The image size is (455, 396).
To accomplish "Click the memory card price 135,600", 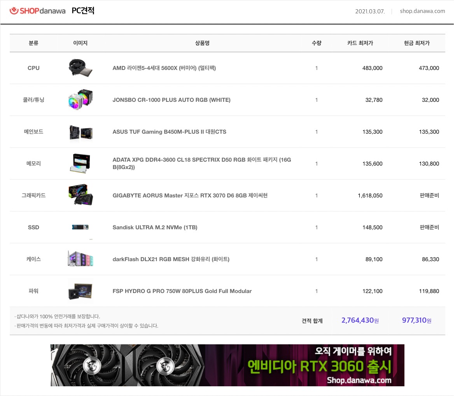I will pyautogui.click(x=372, y=164).
